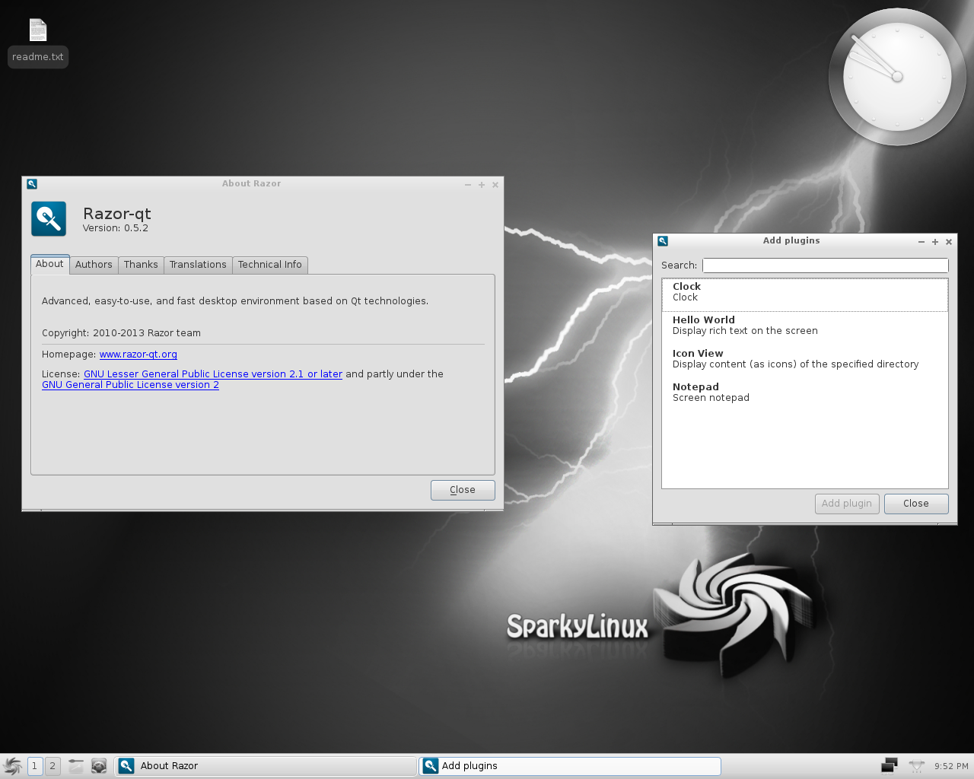This screenshot has height=779, width=974.
Task: Click the Add plugin button
Action: [x=847, y=504]
